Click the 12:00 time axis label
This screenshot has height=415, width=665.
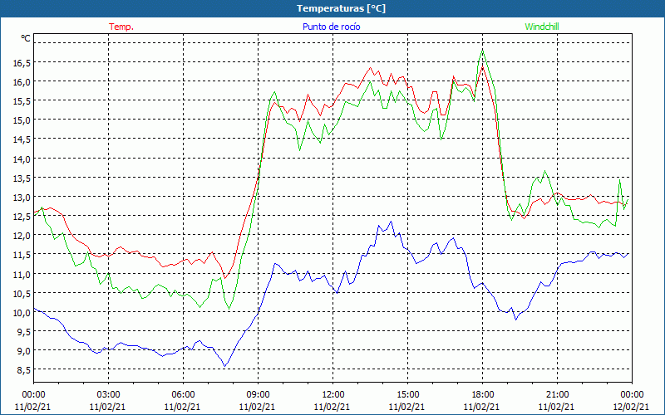tap(333, 395)
